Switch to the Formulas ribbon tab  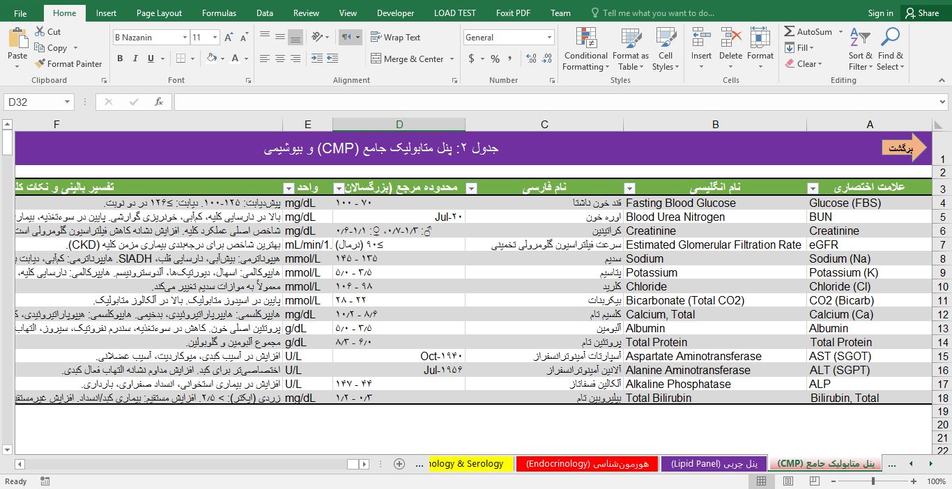219,12
